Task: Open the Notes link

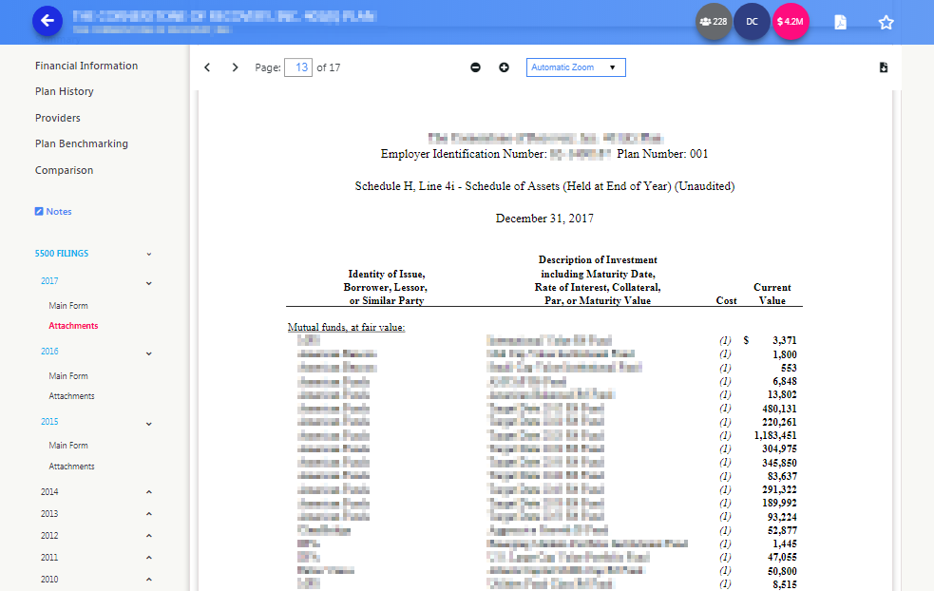Action: [x=53, y=211]
